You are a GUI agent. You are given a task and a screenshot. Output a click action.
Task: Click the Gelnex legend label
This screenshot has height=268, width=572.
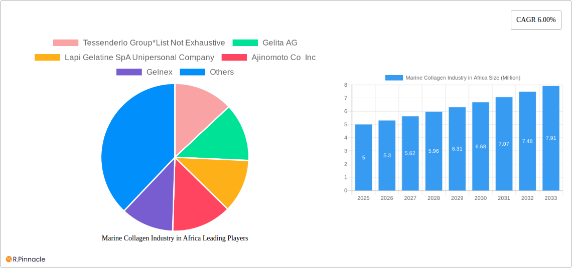pos(160,72)
